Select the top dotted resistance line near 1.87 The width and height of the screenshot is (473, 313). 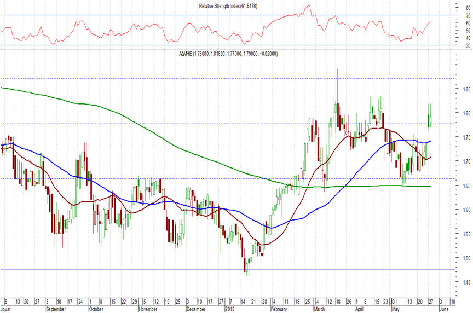[164, 78]
